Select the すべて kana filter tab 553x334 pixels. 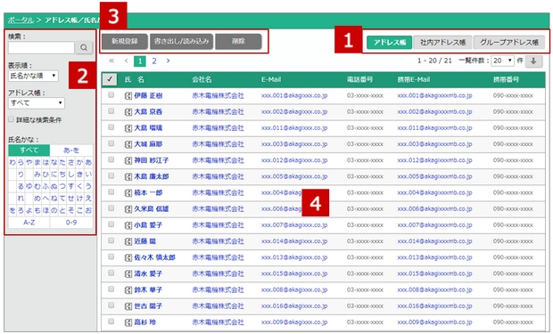pyautogui.click(x=29, y=151)
